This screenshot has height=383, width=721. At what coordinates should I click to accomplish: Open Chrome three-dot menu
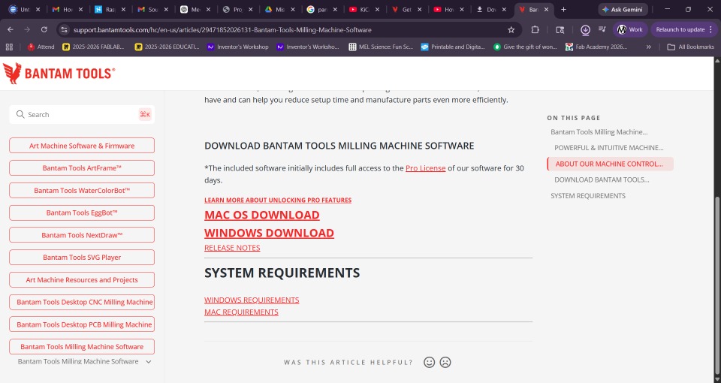[711, 29]
